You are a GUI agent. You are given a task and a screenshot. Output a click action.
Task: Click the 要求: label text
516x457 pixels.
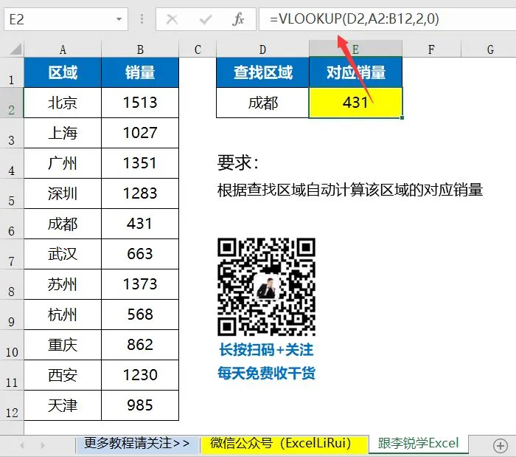pos(238,162)
